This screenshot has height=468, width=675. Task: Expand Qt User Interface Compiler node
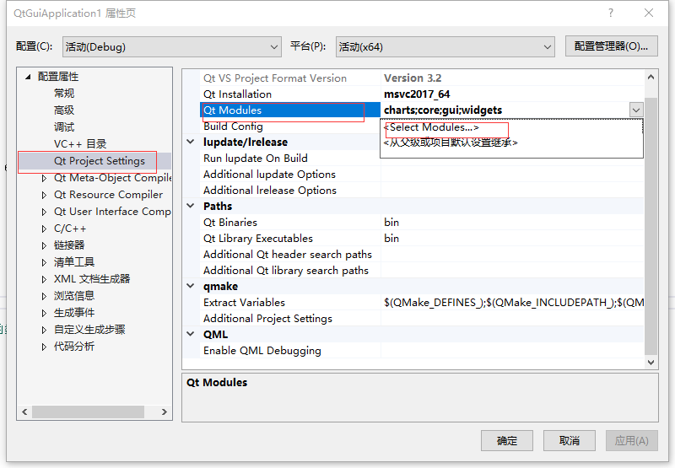[44, 212]
